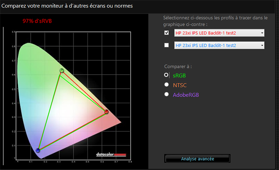Click the green sRGB text label

[x=179, y=75]
